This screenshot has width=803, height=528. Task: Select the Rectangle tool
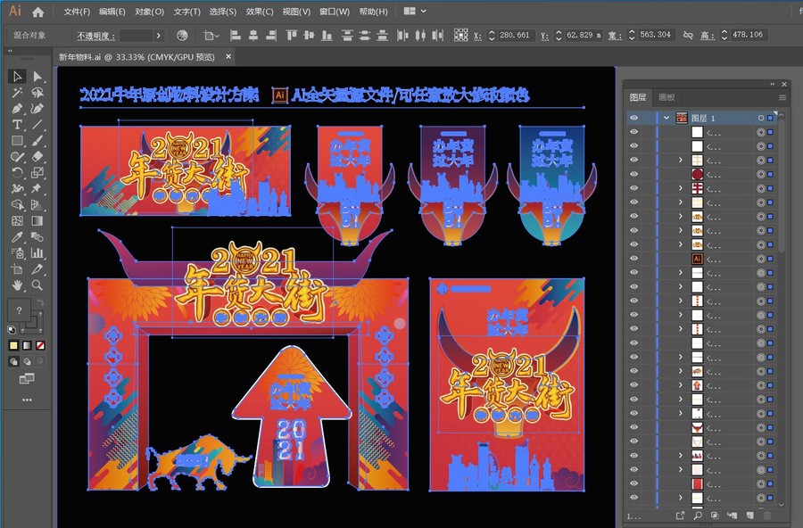click(x=17, y=140)
